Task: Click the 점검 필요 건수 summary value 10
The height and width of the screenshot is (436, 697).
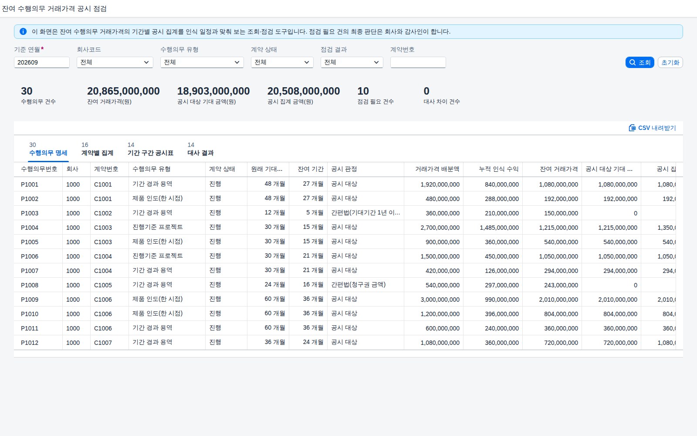Action: 363,91
